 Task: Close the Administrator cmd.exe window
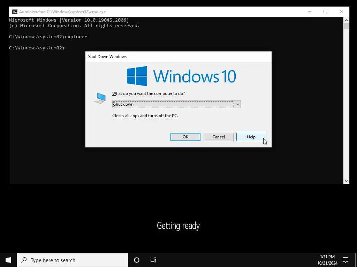(x=341, y=12)
